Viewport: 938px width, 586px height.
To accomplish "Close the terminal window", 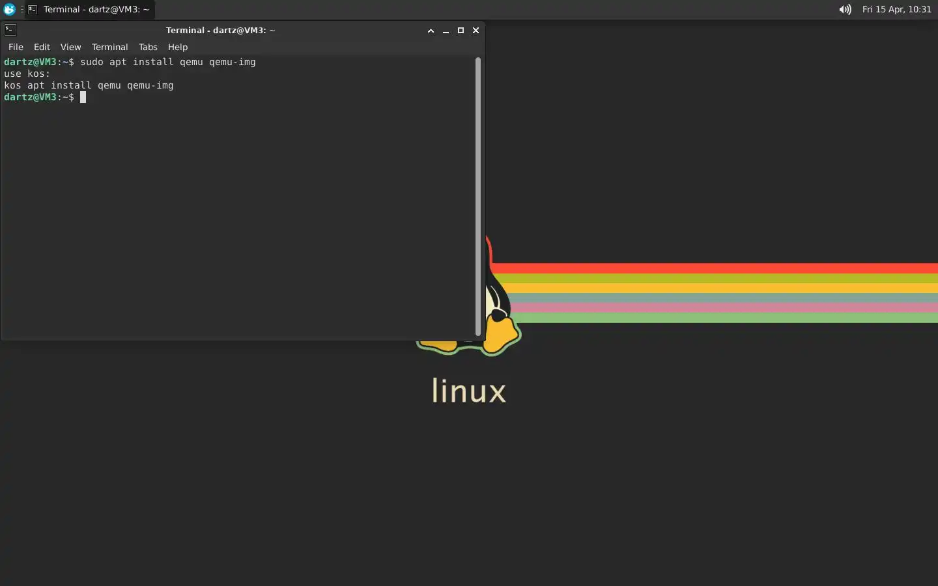I will tap(476, 31).
